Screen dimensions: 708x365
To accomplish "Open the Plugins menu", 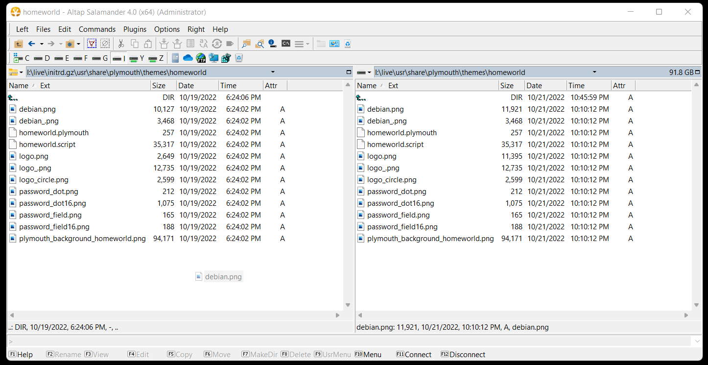I will (135, 29).
